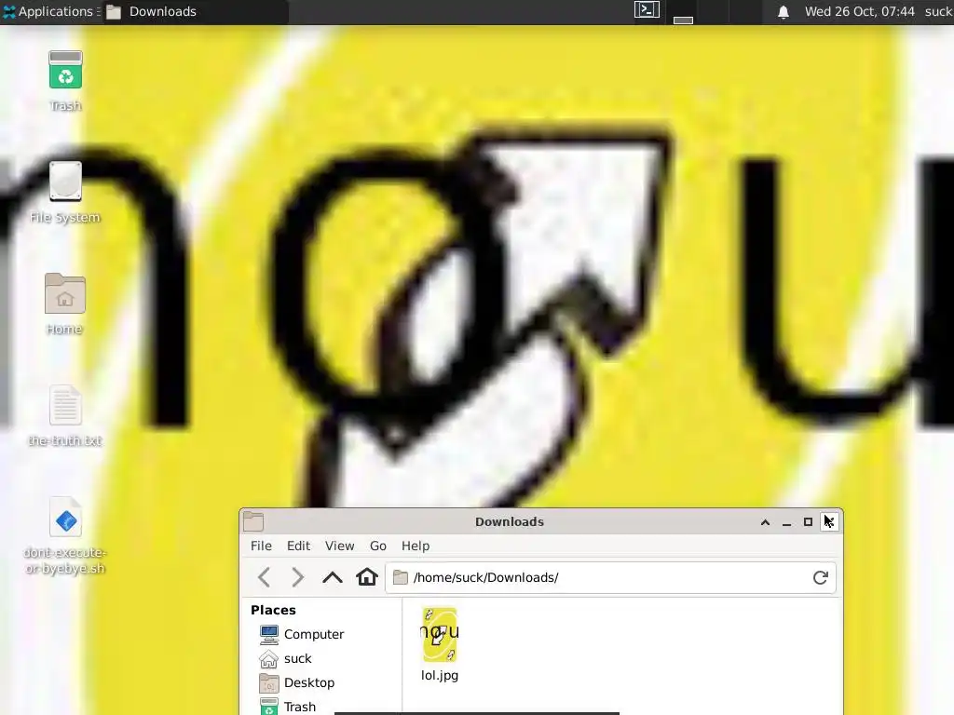Open the View menu in Downloads window

[x=339, y=546]
